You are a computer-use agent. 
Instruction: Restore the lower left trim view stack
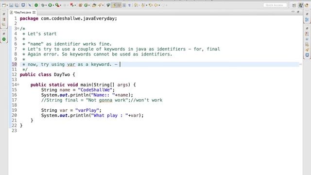[4, 34]
